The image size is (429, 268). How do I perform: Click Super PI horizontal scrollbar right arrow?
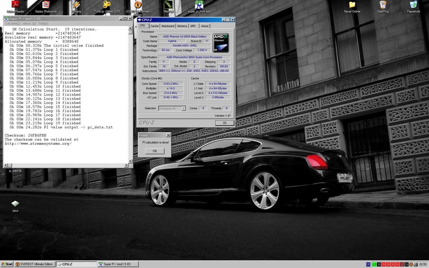point(127,165)
